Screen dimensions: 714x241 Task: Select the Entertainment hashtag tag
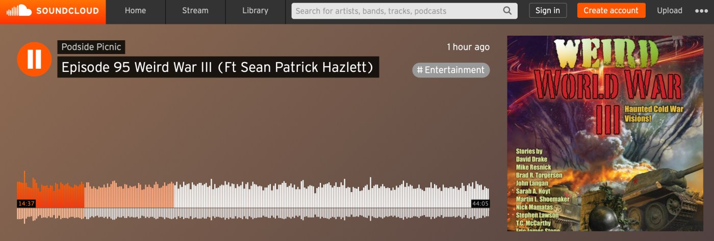451,70
